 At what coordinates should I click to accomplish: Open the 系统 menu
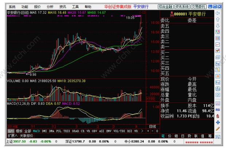click(x=12, y=7)
